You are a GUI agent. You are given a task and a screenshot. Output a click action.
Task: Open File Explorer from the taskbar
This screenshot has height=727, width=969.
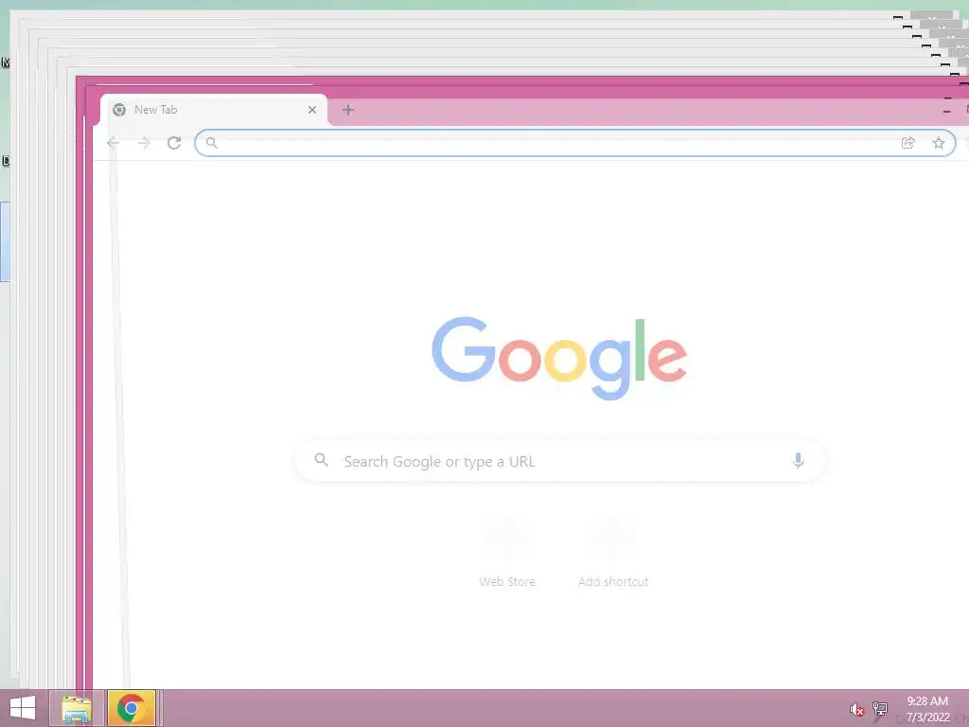77,708
